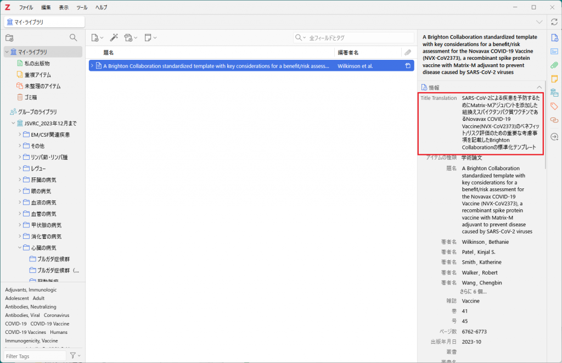Image resolution: width=562 pixels, height=363 pixels.
Task: Open the add item by identifier wand
Action: 114,38
